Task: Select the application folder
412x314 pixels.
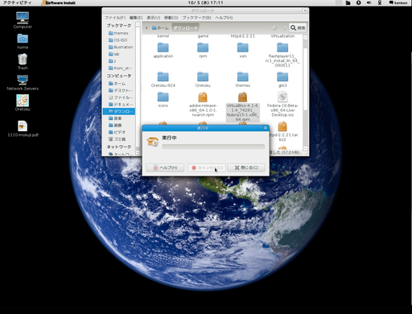Action: (163, 51)
